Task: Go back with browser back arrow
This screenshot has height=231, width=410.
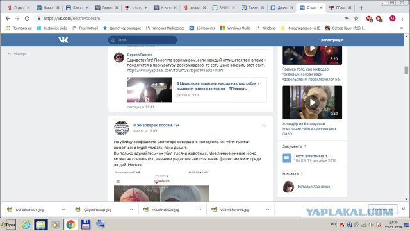Action: (8, 19)
